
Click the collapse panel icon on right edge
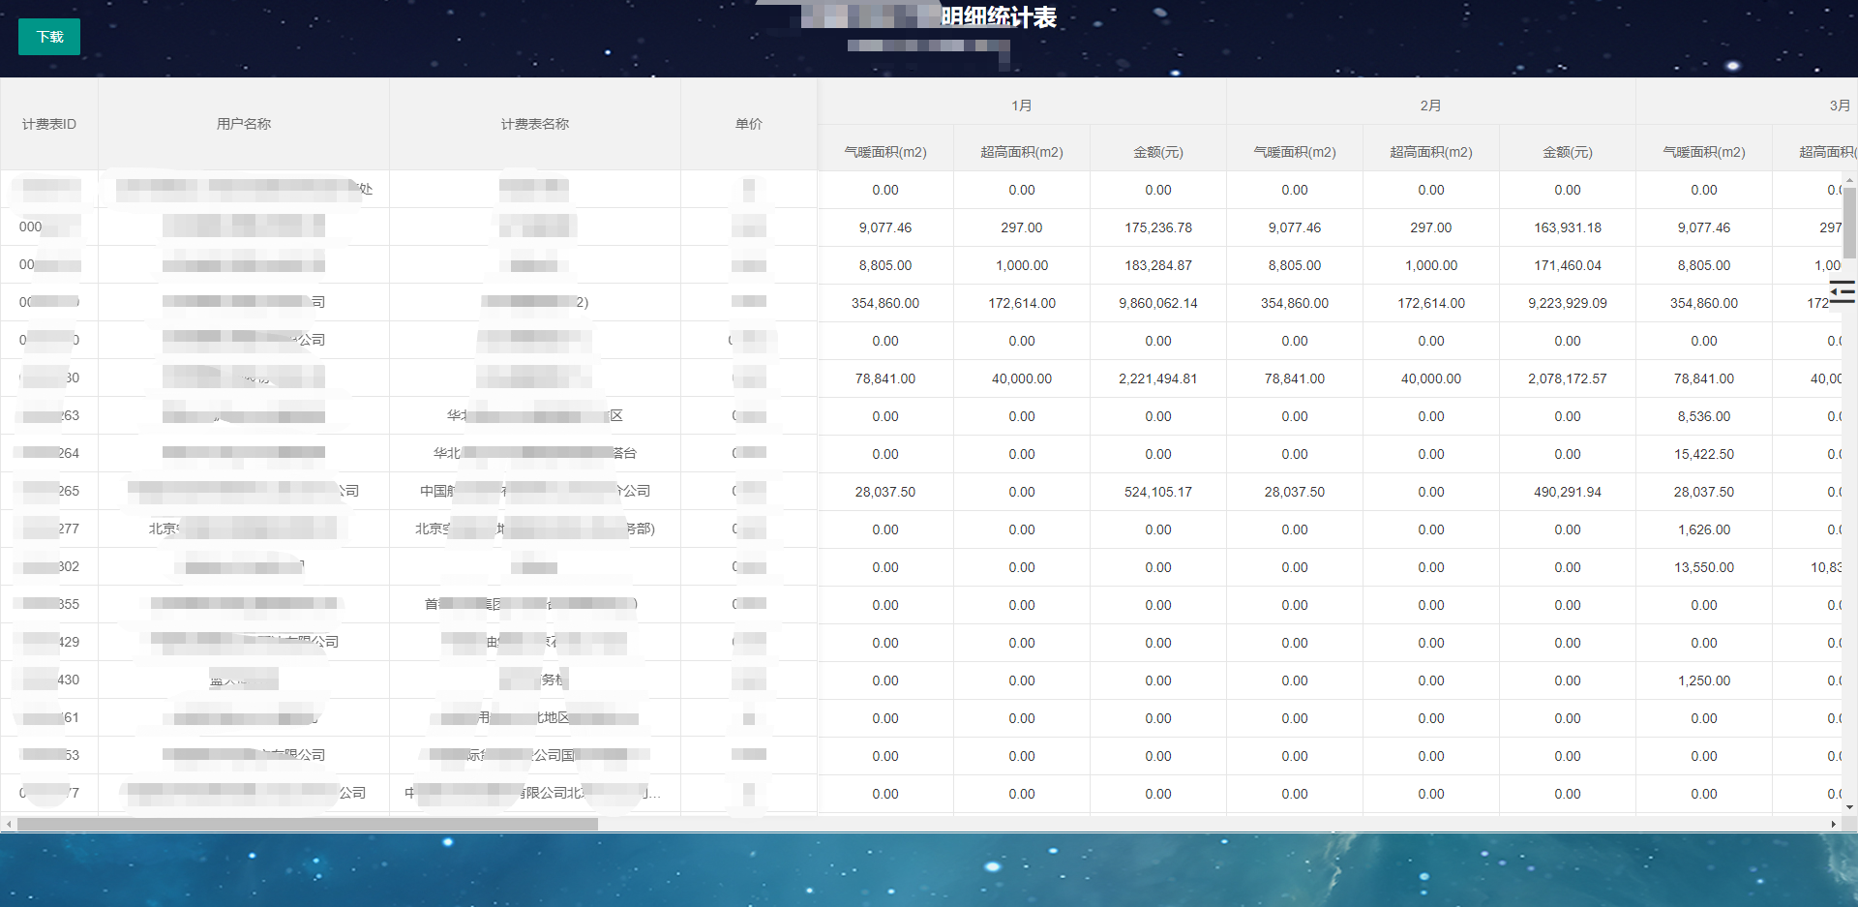1843,291
